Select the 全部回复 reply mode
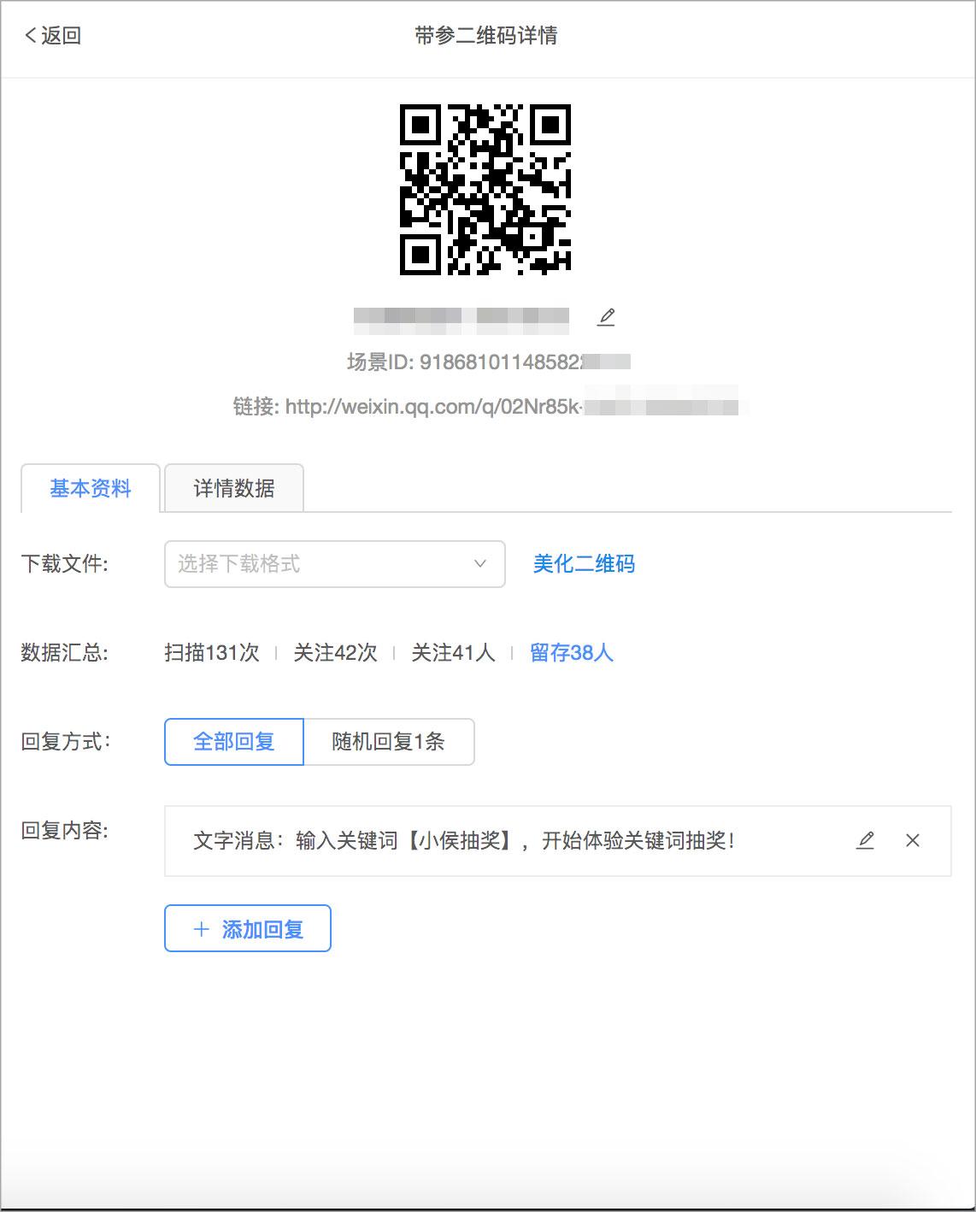 [x=234, y=741]
